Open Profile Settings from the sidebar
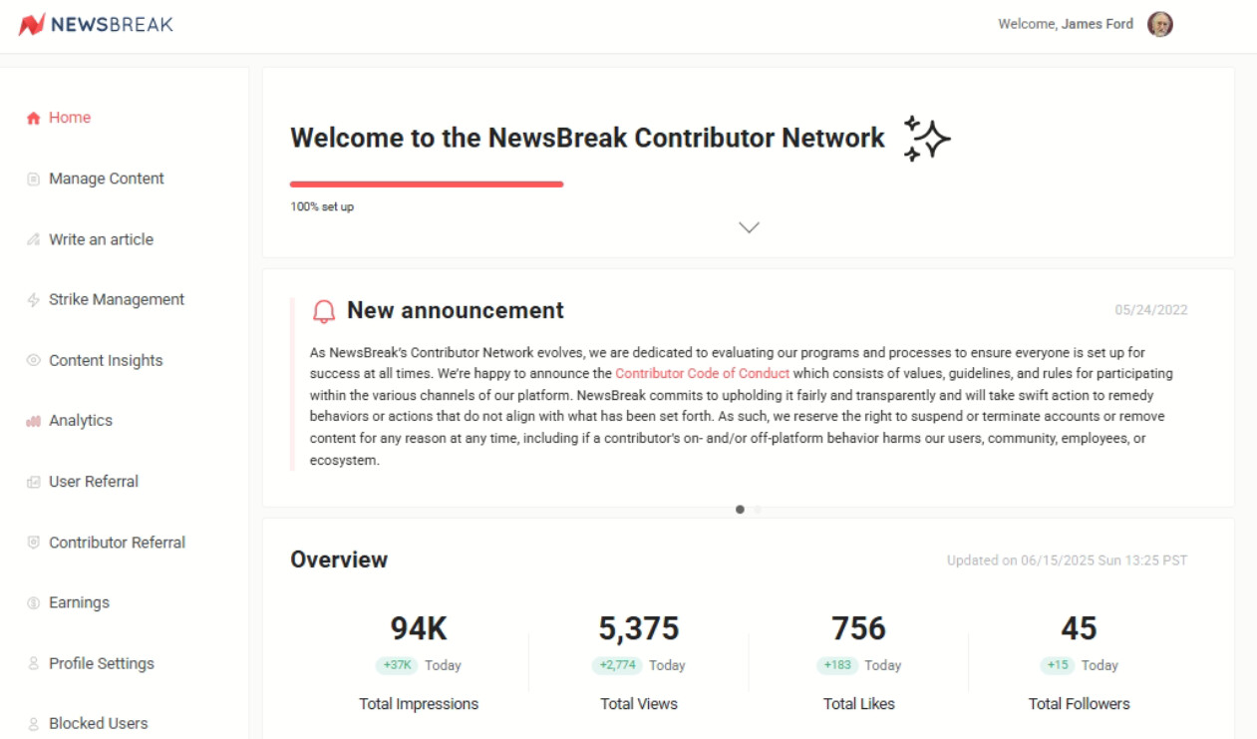Image resolution: width=1257 pixels, height=739 pixels. (x=102, y=664)
